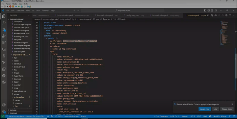237x119 pixels.
Task: Open the Terminal menu in VS Code
Action: (45, 11)
